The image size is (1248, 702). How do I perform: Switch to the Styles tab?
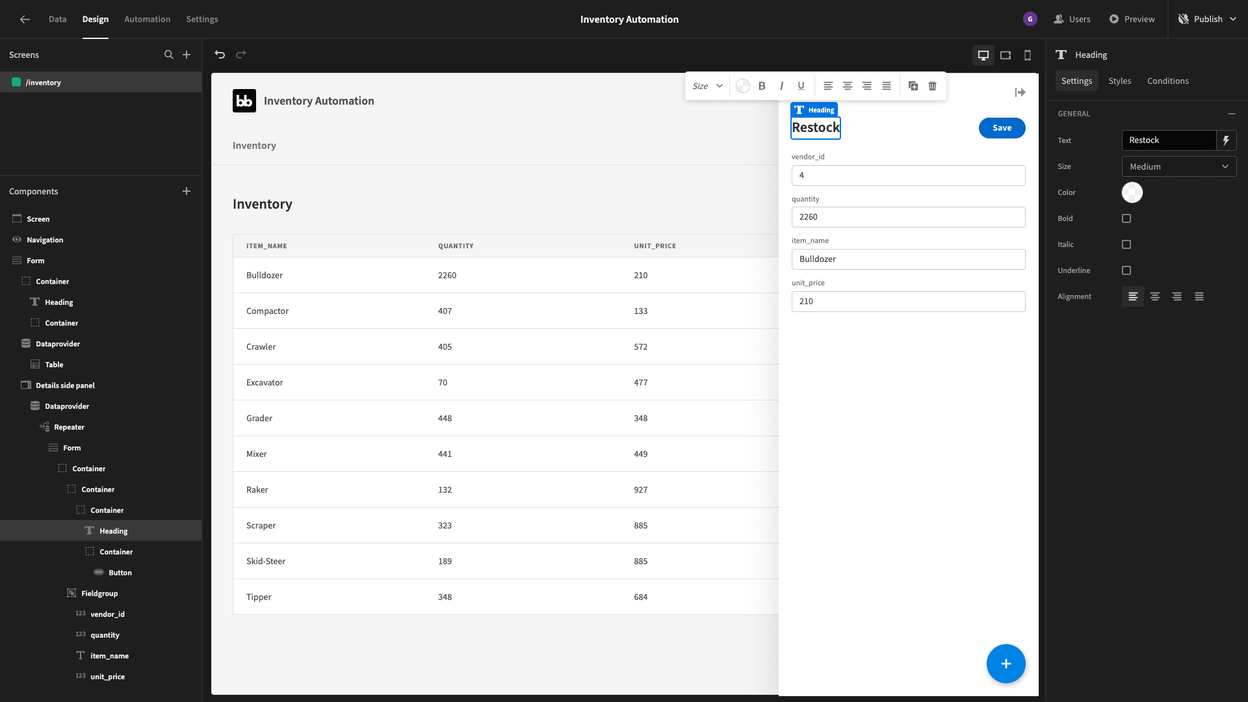pyautogui.click(x=1119, y=81)
